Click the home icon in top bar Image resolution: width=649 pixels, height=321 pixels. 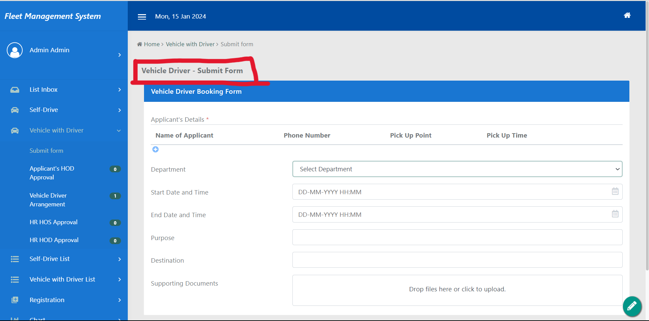click(627, 15)
